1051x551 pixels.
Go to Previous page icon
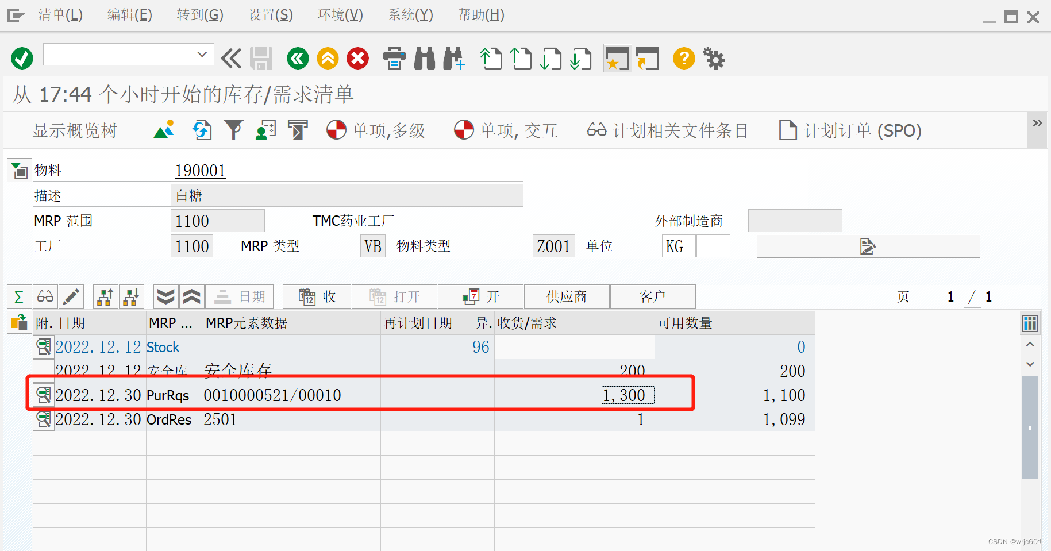[521, 59]
